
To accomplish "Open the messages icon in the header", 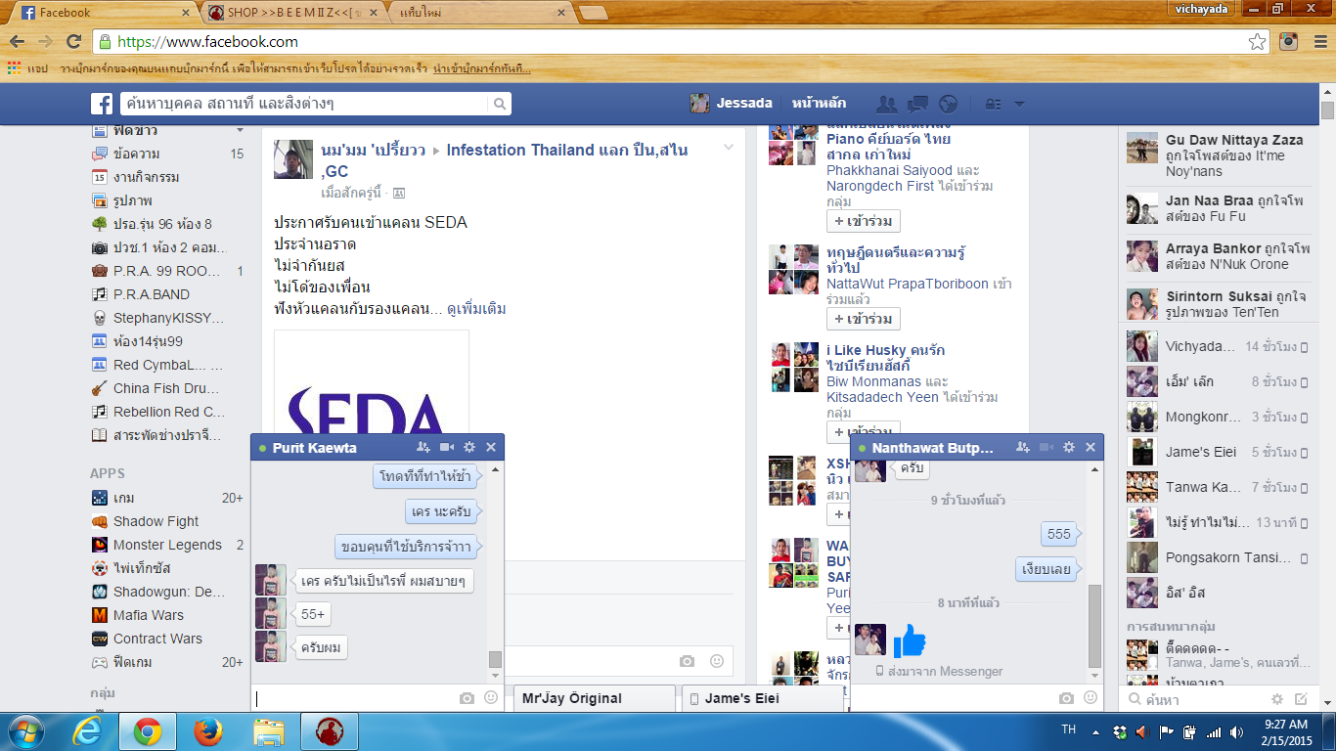I will pyautogui.click(x=917, y=104).
